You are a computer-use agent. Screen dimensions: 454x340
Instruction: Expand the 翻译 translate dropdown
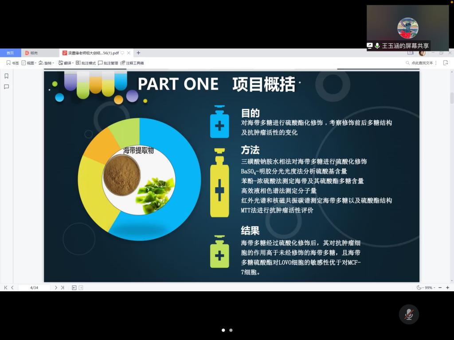[x=66, y=63]
